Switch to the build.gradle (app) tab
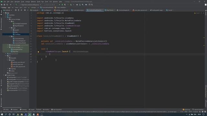207x116 pixels. click(157, 10)
